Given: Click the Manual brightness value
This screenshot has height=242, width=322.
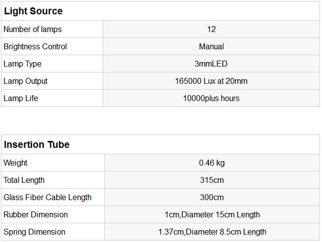Looking at the screenshot, I should coord(211,46).
